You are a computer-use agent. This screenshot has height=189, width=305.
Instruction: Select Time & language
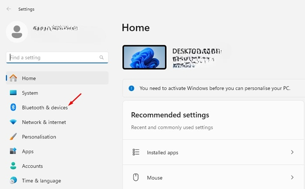(x=57, y=181)
